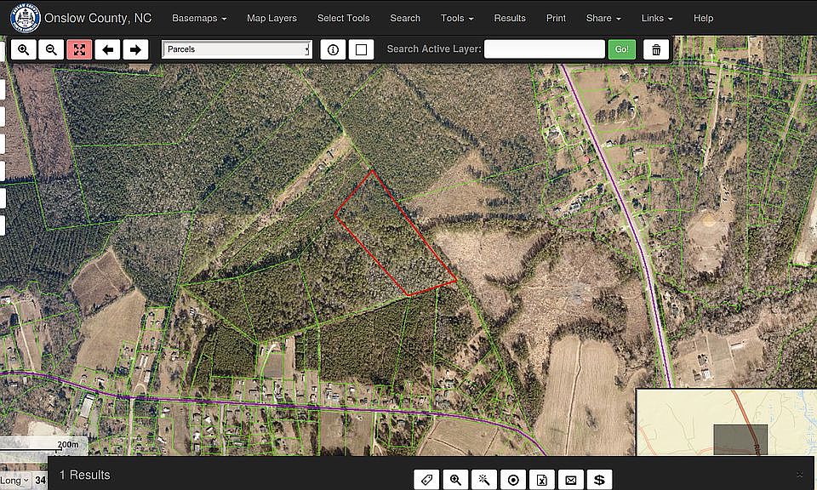This screenshot has height=490, width=817.
Task: Open Select Tools menu item
Action: (x=343, y=18)
